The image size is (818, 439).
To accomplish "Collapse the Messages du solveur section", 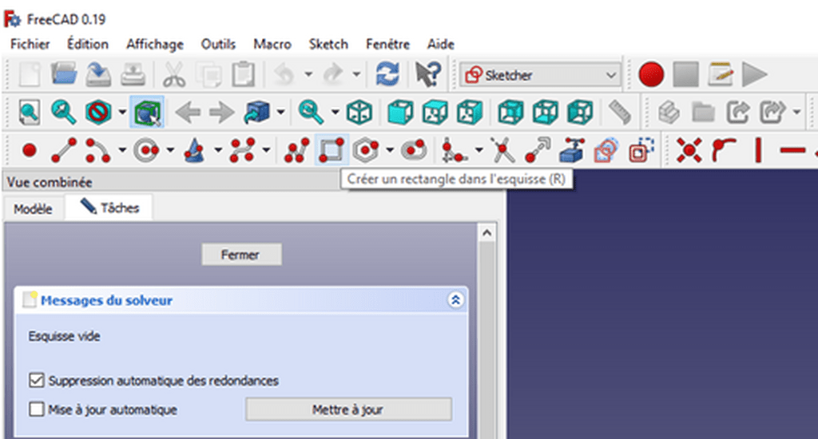I will coord(455,300).
